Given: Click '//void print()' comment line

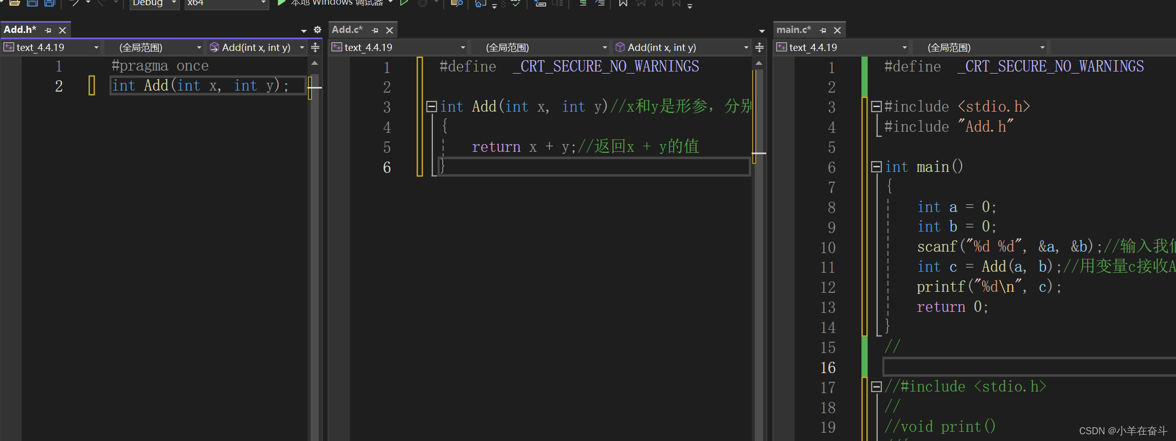Looking at the screenshot, I should click(939, 427).
